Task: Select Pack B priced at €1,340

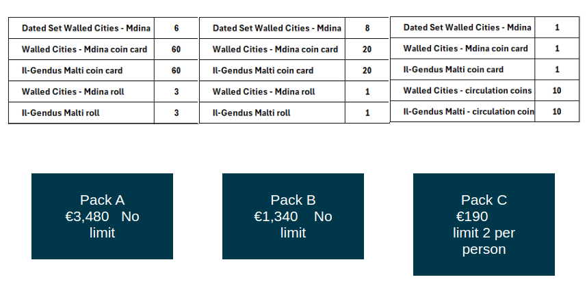Action: 293,216
